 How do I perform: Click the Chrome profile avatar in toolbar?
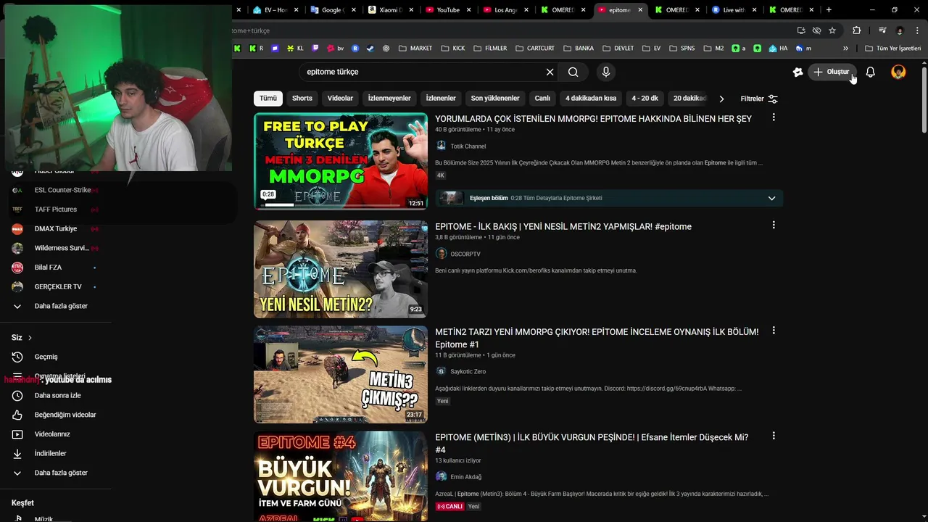point(900,30)
